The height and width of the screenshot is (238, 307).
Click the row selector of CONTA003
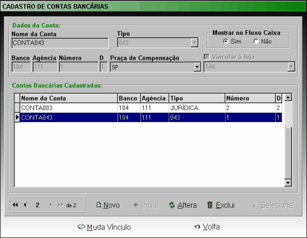coord(17,108)
